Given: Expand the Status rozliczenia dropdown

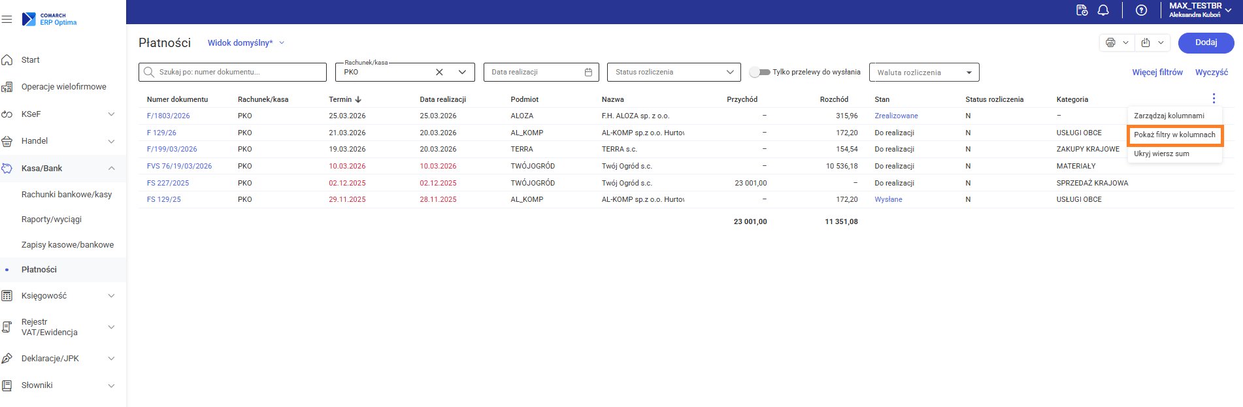Looking at the screenshot, I should pos(729,73).
